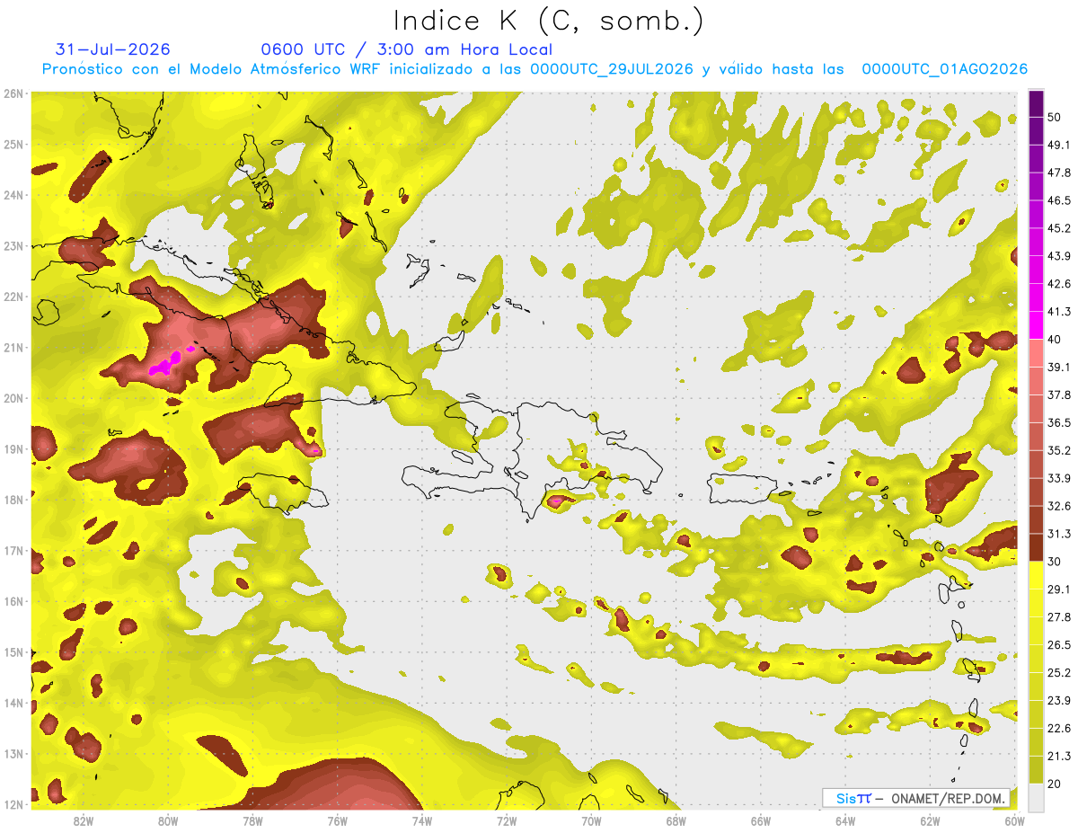Click the map title "Indice K (C, somb.)"

(549, 20)
